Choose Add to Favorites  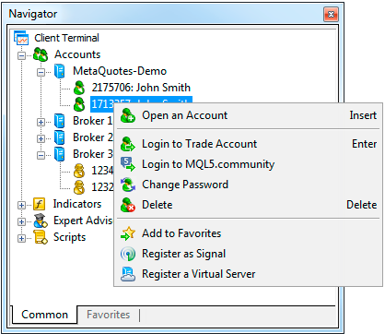pos(248,233)
